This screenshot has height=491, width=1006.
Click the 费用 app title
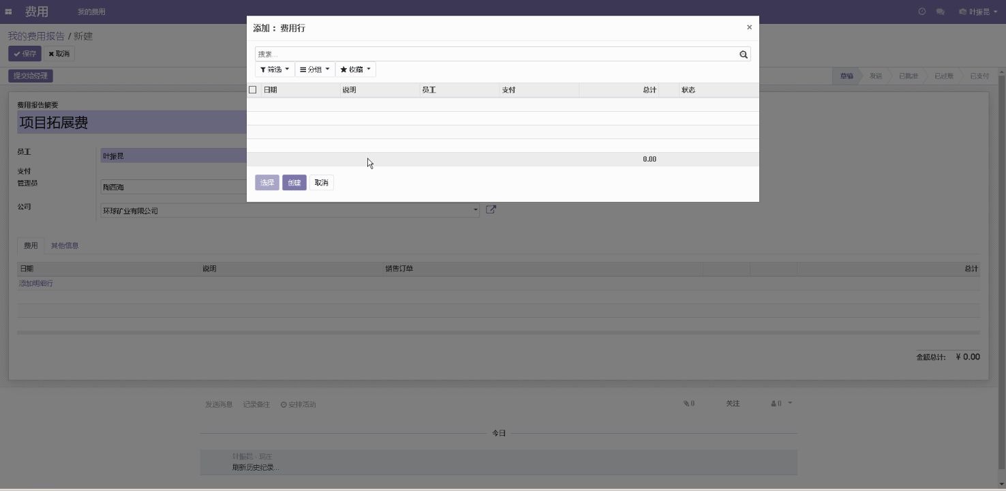37,12
